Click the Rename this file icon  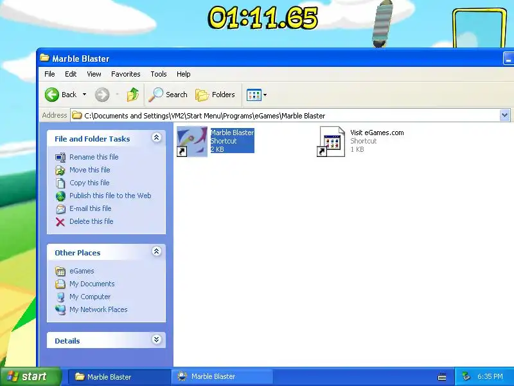tap(60, 157)
